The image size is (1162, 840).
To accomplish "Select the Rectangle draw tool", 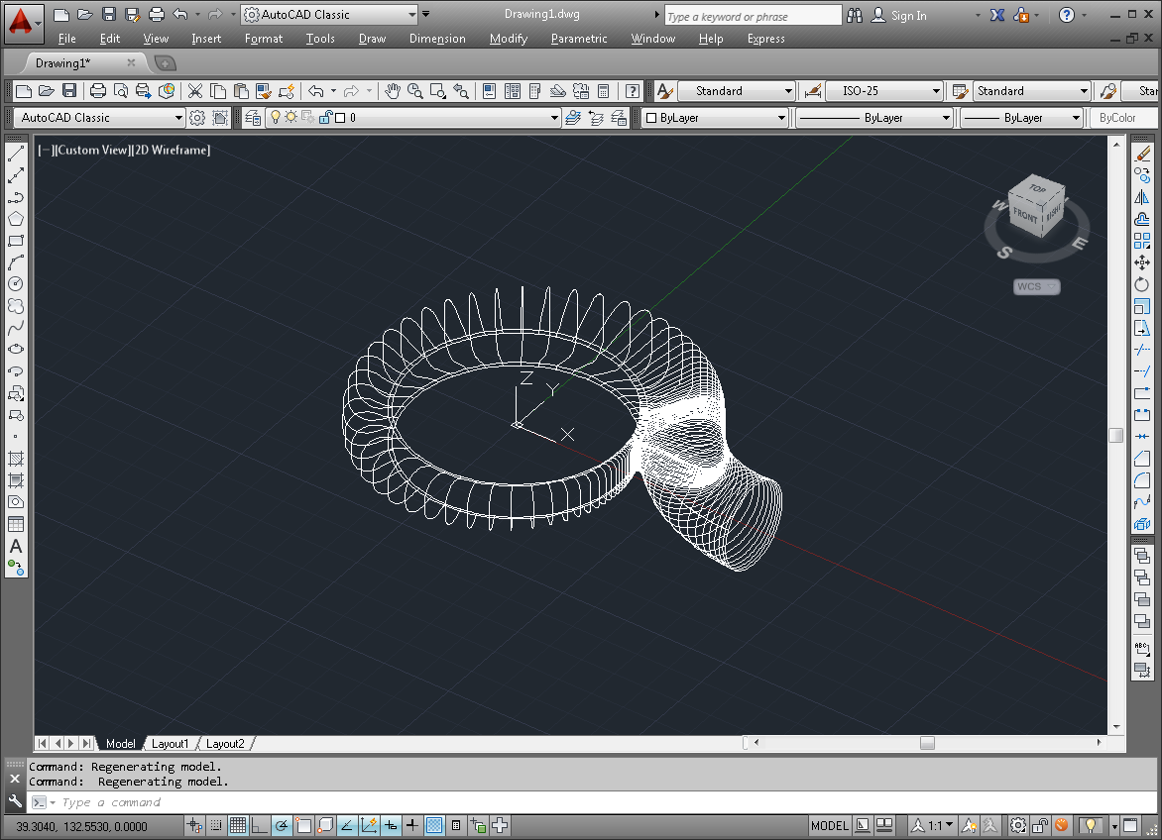I will pos(16,242).
